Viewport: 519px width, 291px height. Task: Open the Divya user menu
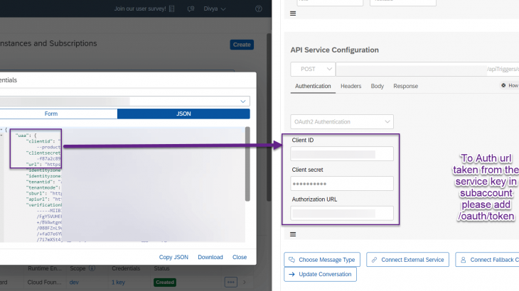215,9
